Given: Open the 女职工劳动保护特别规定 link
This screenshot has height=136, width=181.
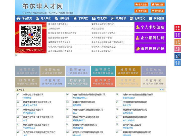Looking at the screenshot, I should (103, 24).
